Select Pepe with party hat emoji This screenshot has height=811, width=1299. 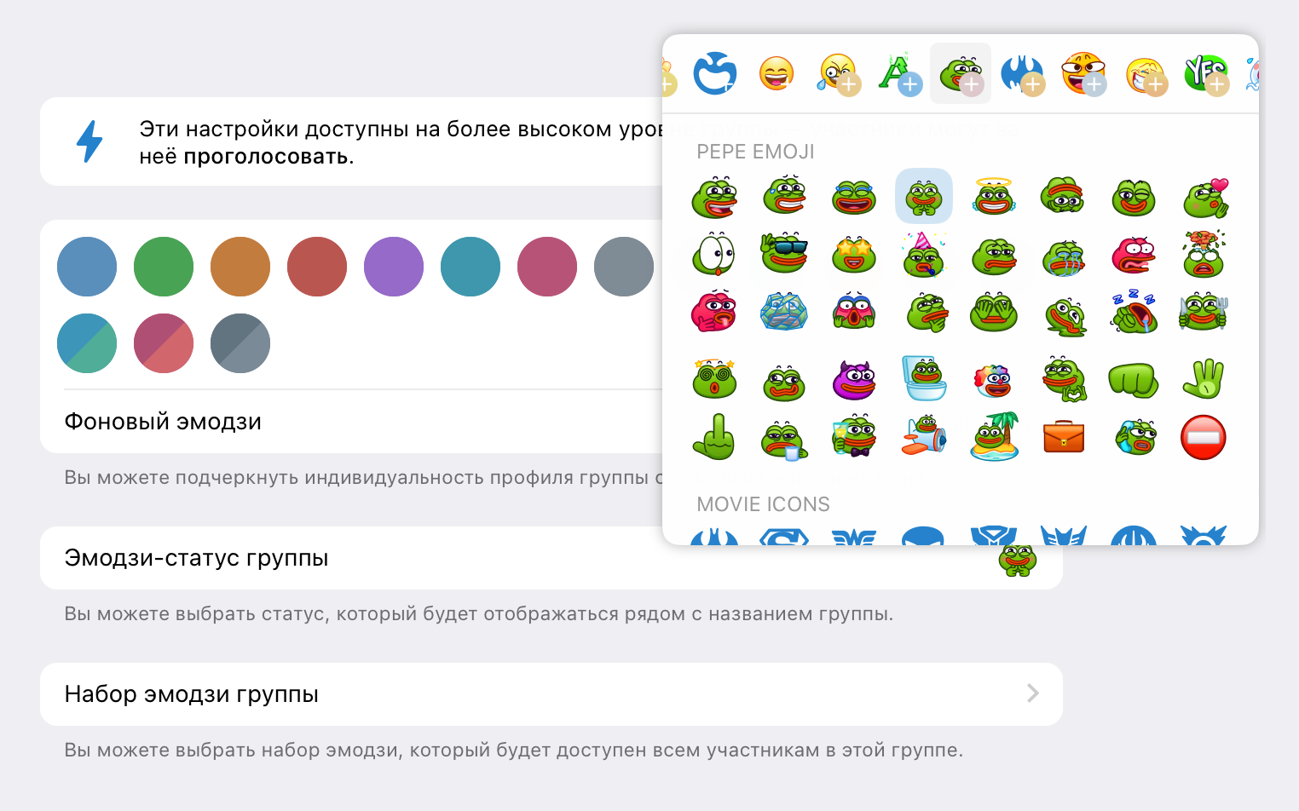click(x=924, y=254)
